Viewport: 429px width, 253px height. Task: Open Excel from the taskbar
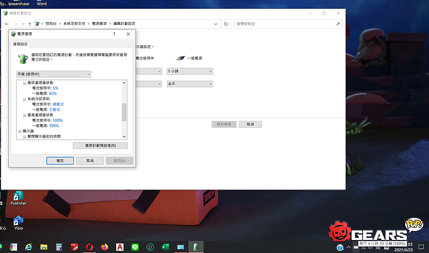point(165,247)
